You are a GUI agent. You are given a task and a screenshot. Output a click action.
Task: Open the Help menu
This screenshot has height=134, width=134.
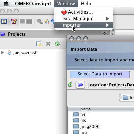pyautogui.click(x=86, y=4)
